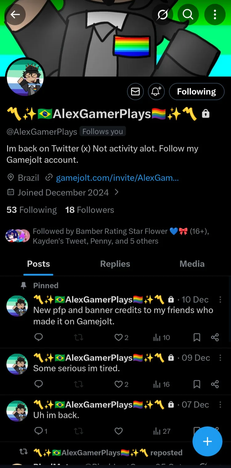The image size is (231, 468).
Task: Switch to the Replies tab
Action: 115,264
